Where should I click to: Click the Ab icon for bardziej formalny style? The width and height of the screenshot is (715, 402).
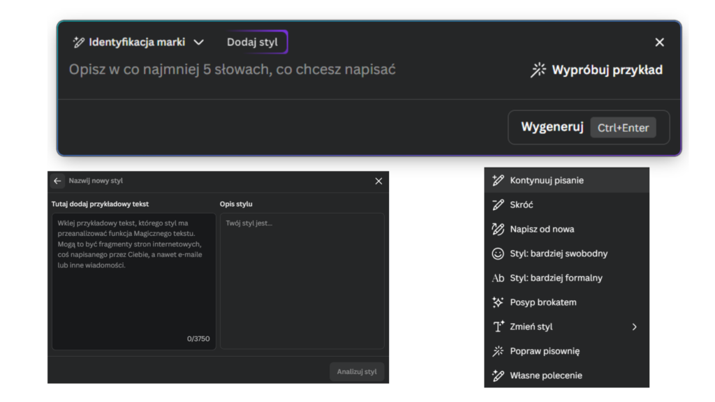(498, 278)
